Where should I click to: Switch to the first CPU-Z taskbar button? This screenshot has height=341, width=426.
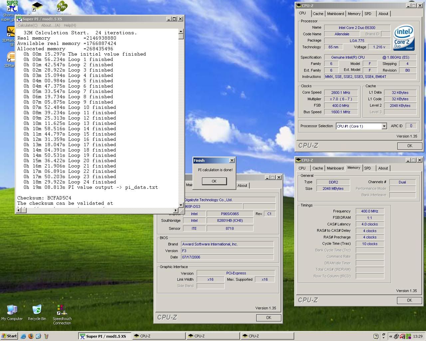159,336
